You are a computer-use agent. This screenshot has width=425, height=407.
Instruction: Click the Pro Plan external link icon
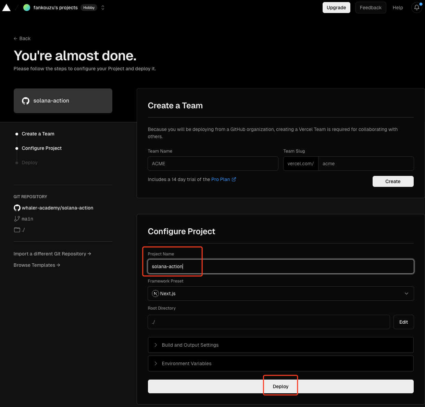tap(234, 179)
